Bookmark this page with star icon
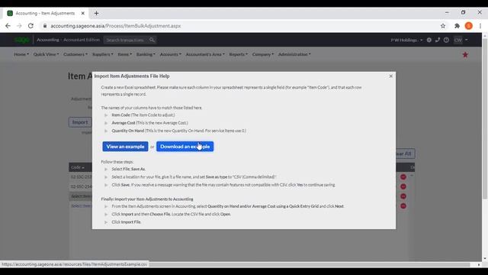This screenshot has width=488, height=275. click(443, 26)
